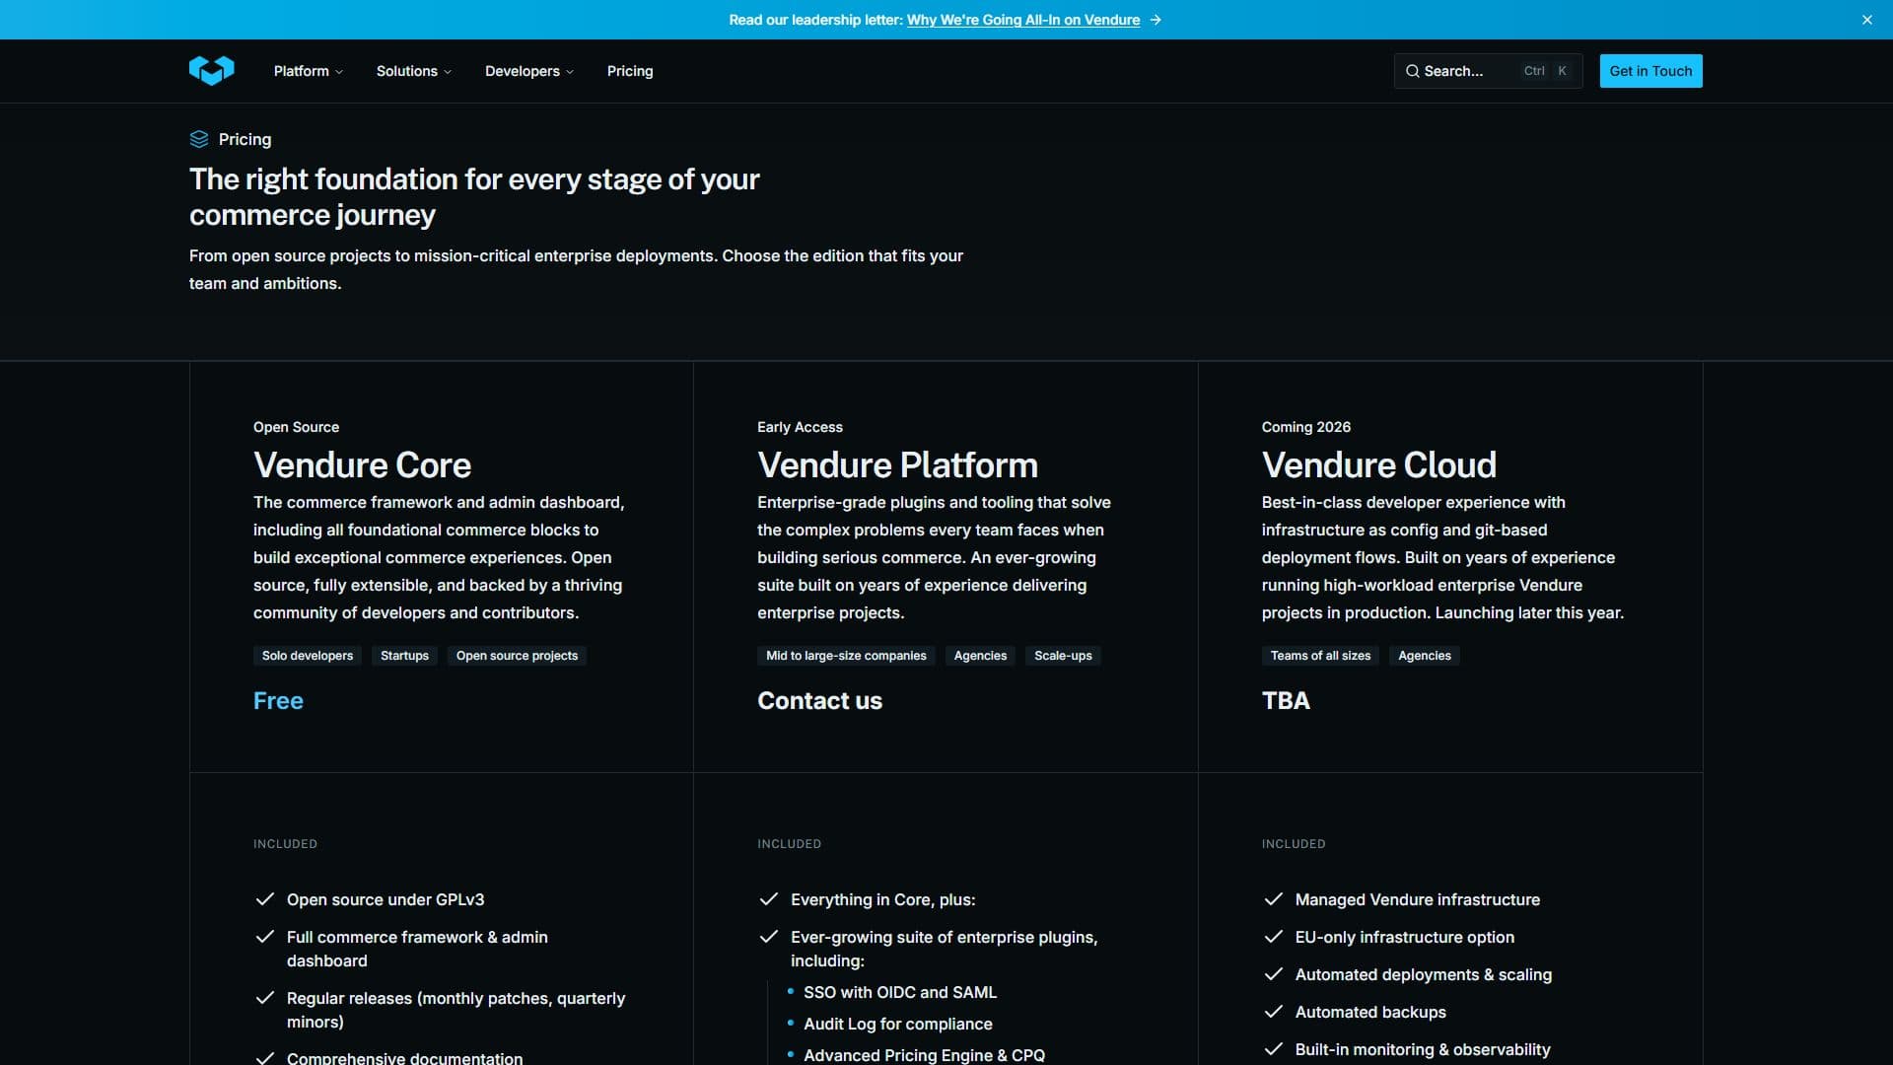Click the TBA price label
Image resolution: width=1893 pixels, height=1065 pixels.
[x=1286, y=701]
